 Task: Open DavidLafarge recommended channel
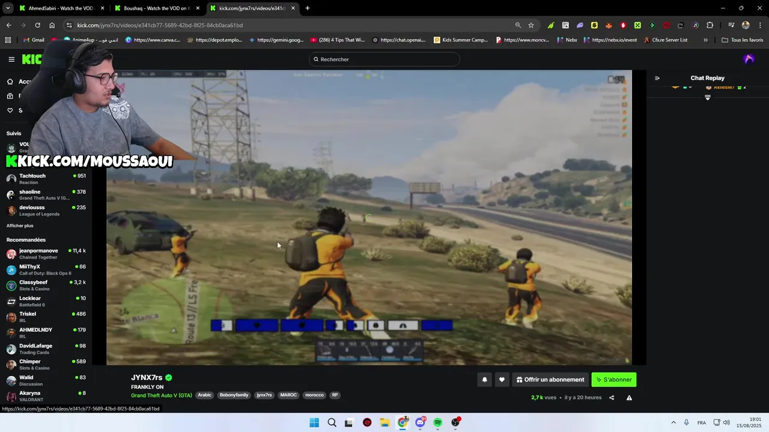(x=46, y=349)
